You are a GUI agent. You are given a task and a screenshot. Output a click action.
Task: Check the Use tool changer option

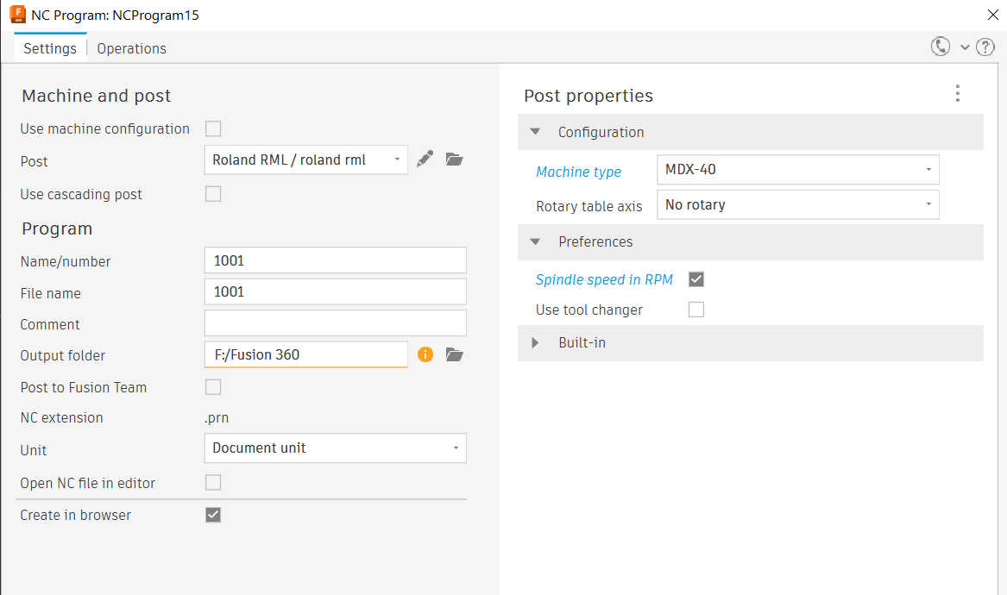pyautogui.click(x=696, y=310)
